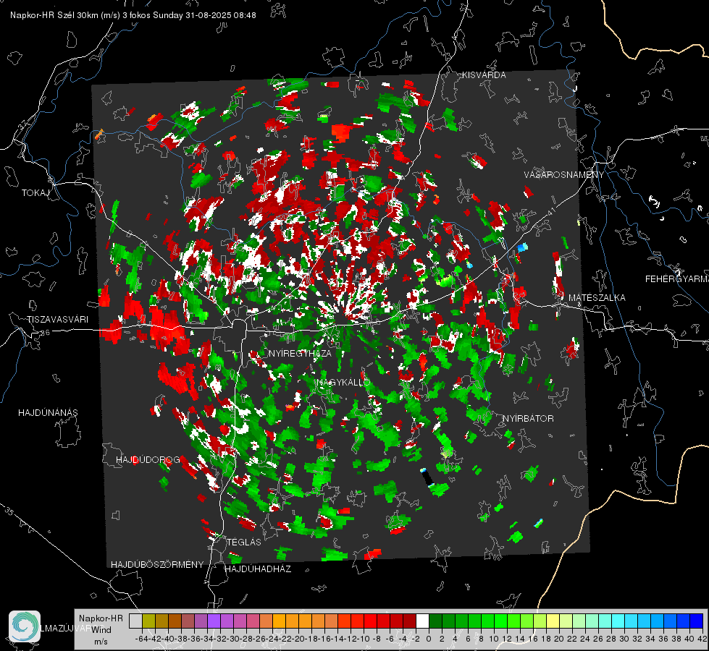Image resolution: width=709 pixels, height=651 pixels.
Task: Select the HAJDÚDOROG town label
Action: click(148, 460)
